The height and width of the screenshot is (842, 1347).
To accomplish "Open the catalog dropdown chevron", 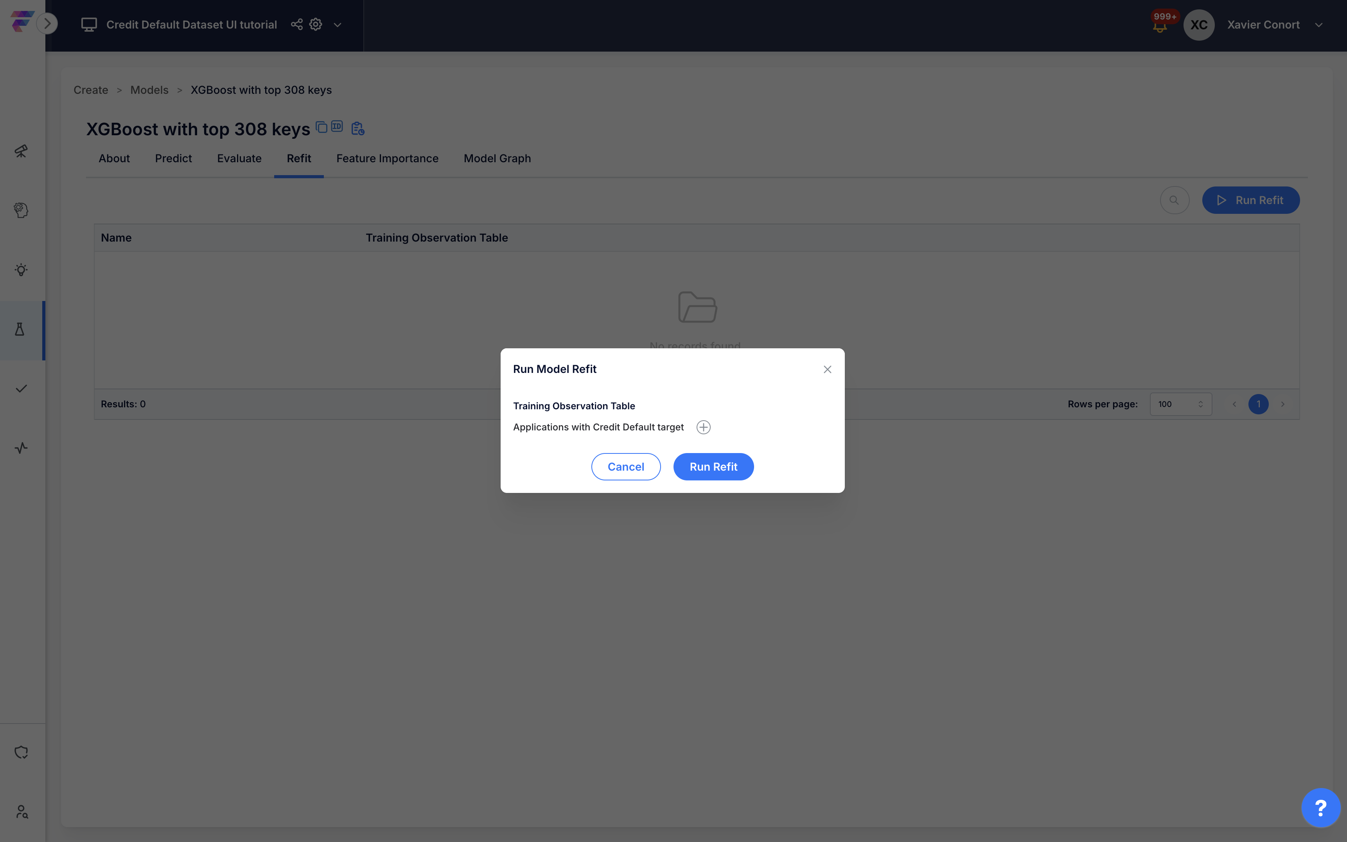I will (338, 25).
